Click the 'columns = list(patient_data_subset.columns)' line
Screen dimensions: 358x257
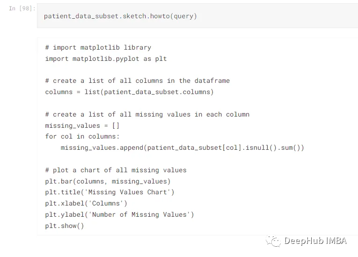pyautogui.click(x=130, y=92)
